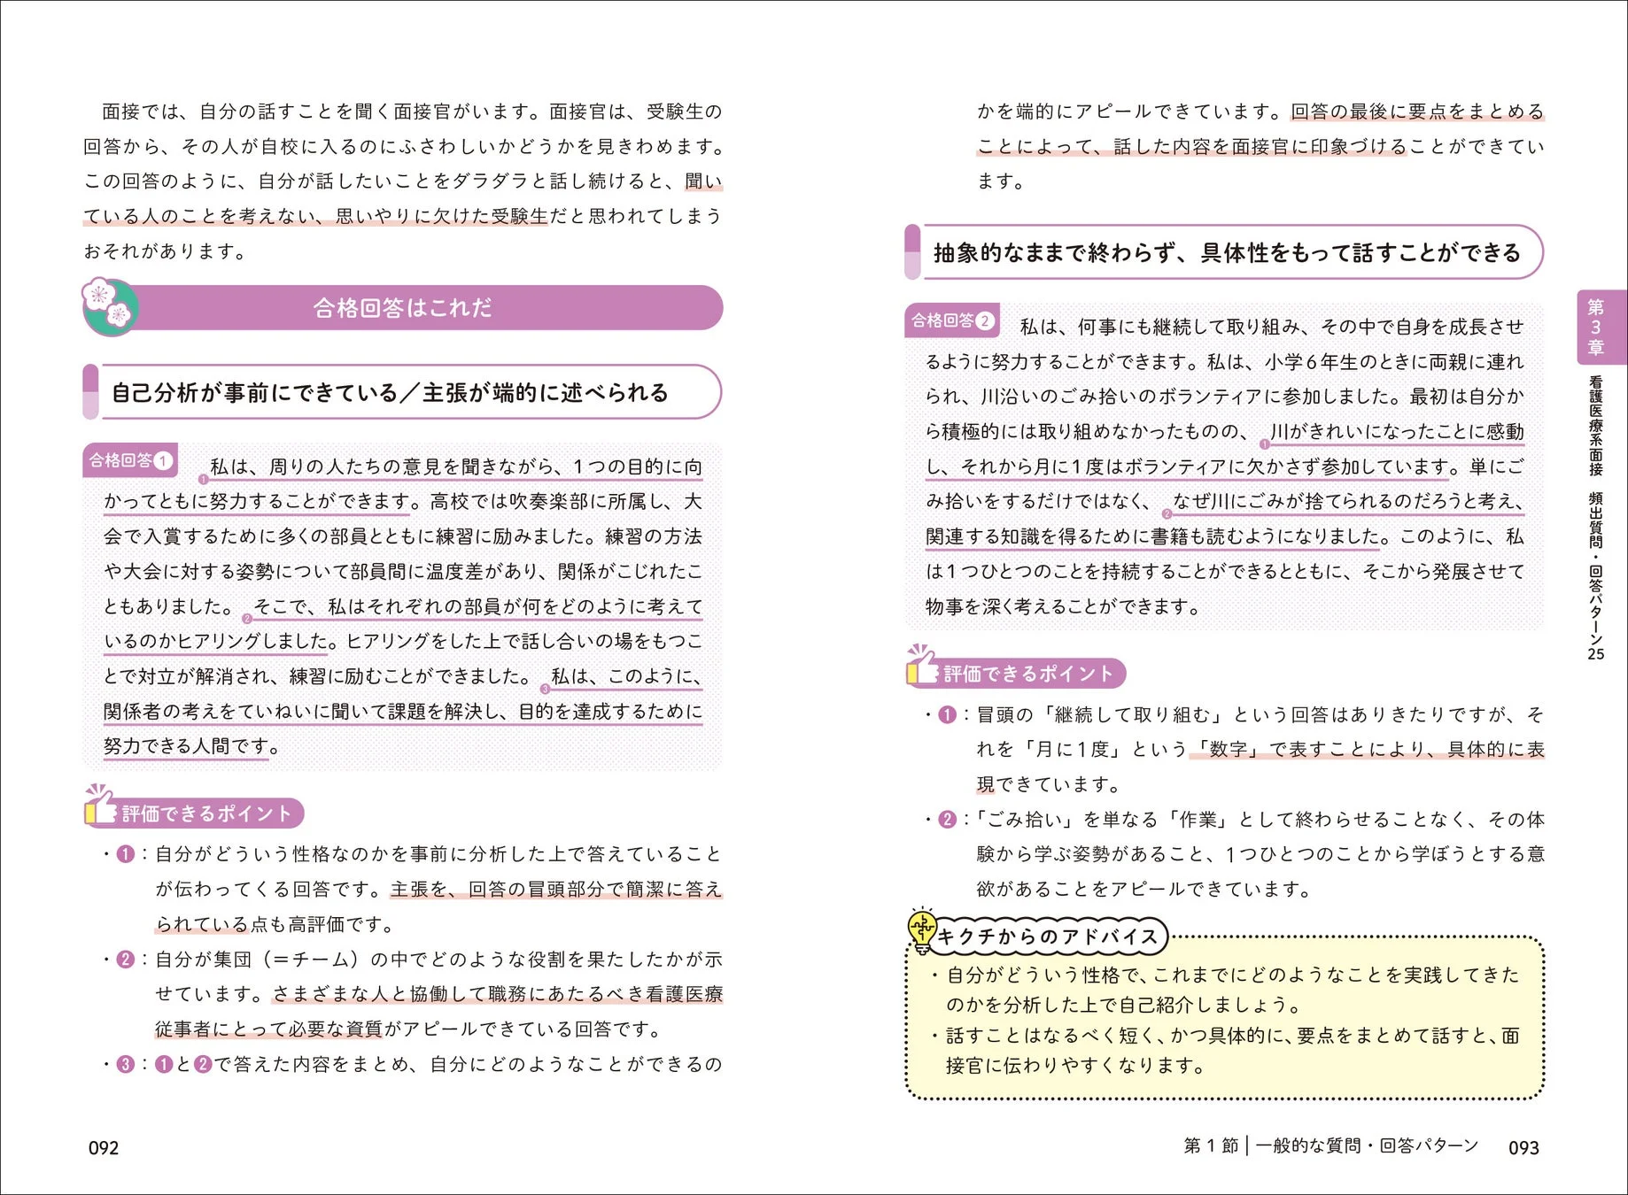Click page number 093
Viewport: 1628px width, 1195px height.
[1523, 1148]
